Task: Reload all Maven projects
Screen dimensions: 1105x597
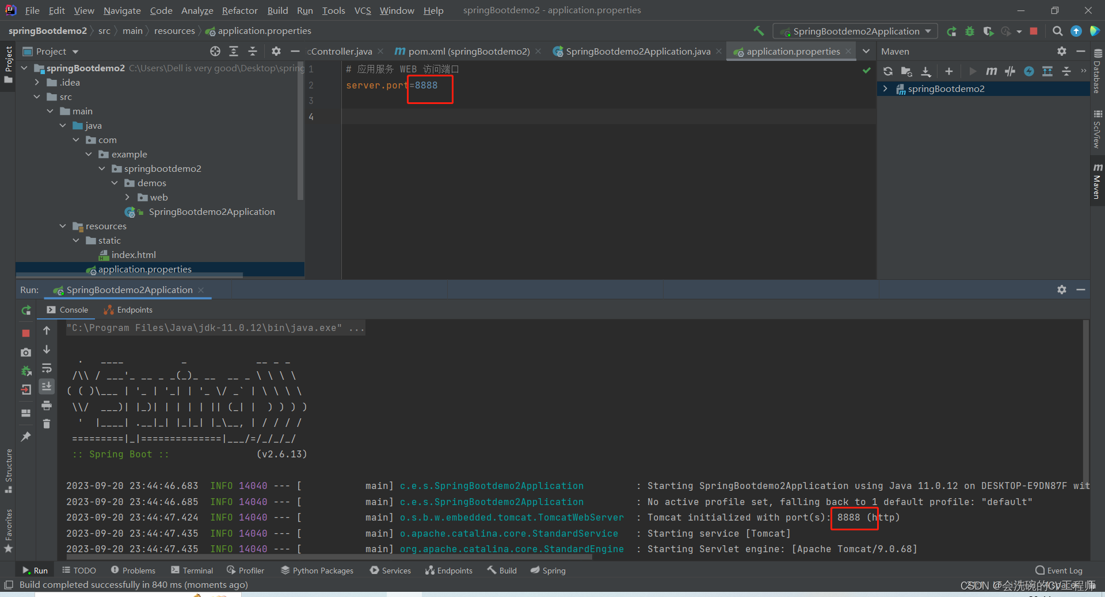Action: [x=888, y=71]
